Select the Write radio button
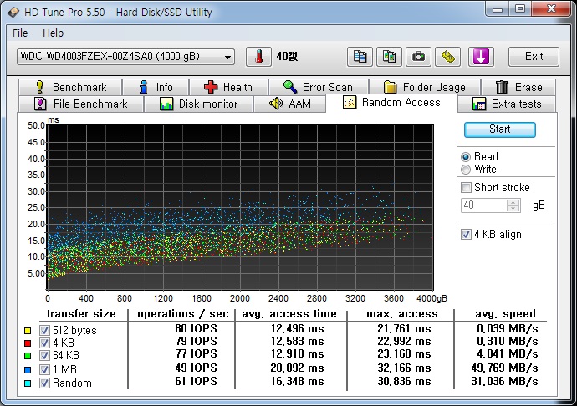Screen dimensions: 577x406 466,170
